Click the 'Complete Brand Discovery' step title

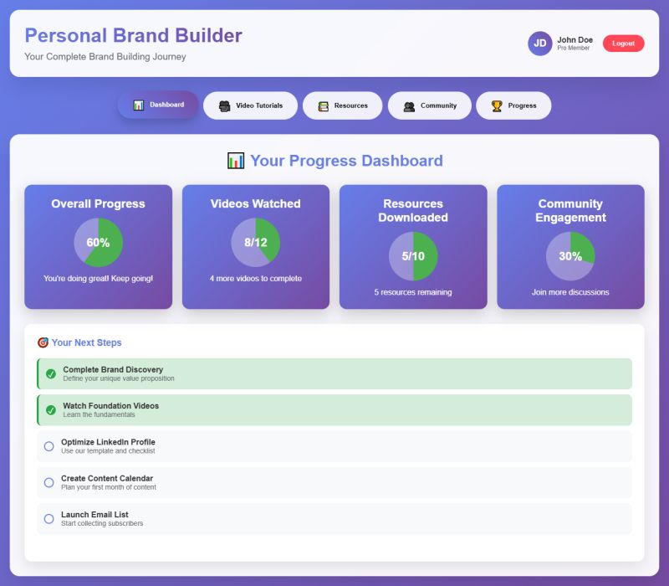pyautogui.click(x=113, y=369)
